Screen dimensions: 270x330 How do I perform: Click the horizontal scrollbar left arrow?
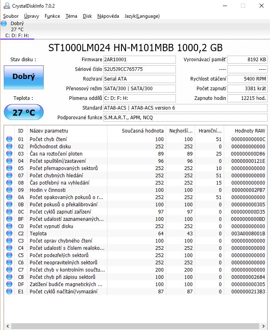8,326
